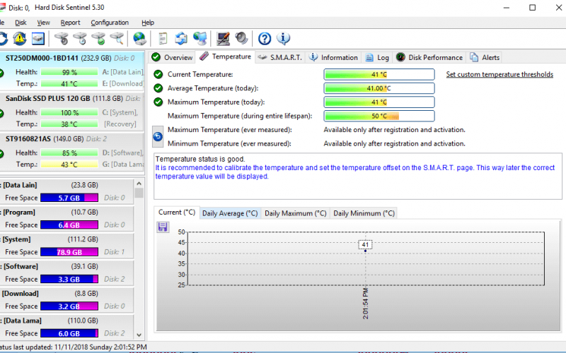
Task: Click the yellow warning refresh toolbar icon
Action: 20,39
